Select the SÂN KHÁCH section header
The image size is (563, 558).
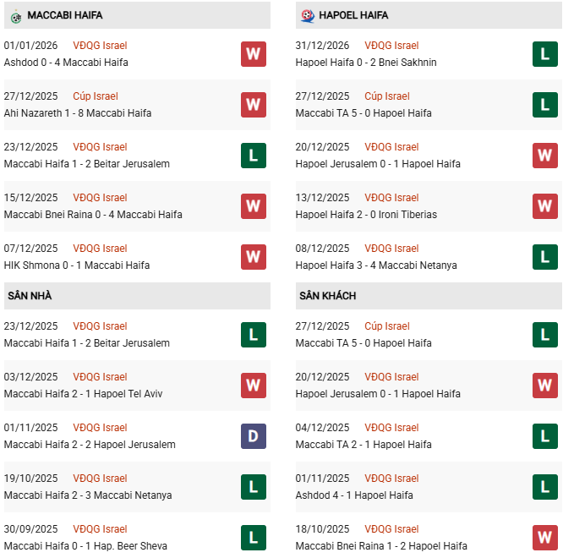coord(327,296)
